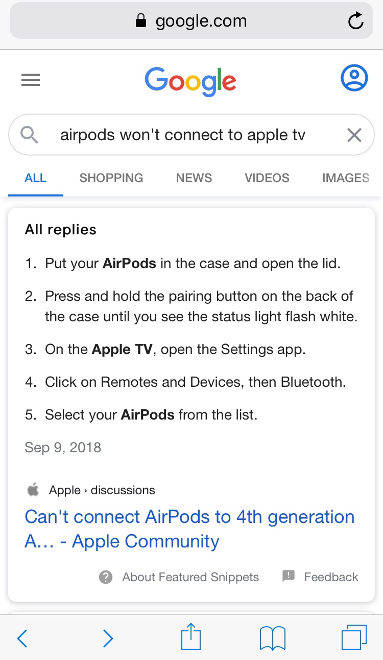The width and height of the screenshot is (383, 660).
Task: Reload the page in address bar
Action: pos(355,21)
